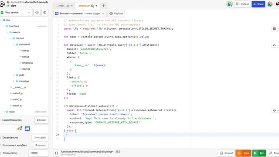Click the Dependencies label
This screenshot has height=157, width=279.
tap(10, 138)
